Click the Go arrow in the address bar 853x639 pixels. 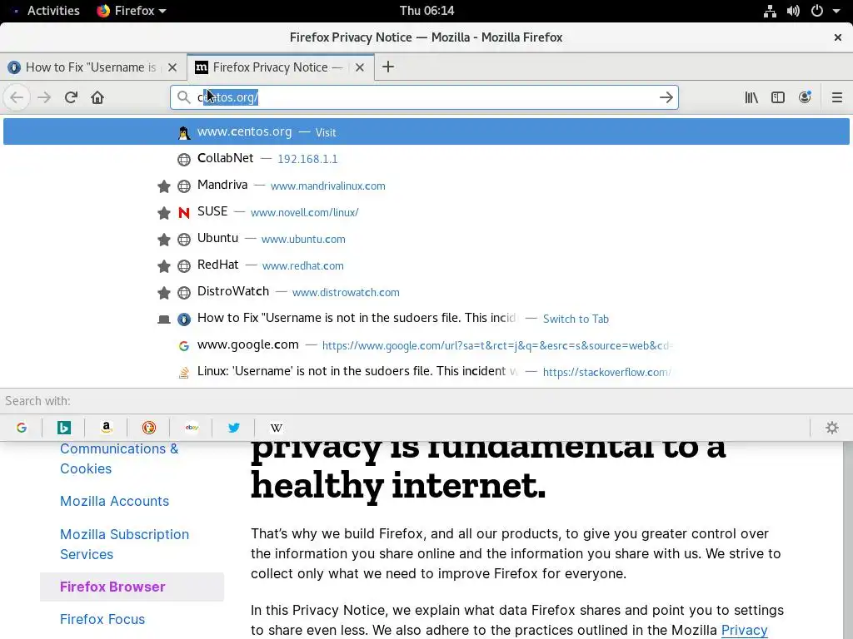pyautogui.click(x=666, y=97)
